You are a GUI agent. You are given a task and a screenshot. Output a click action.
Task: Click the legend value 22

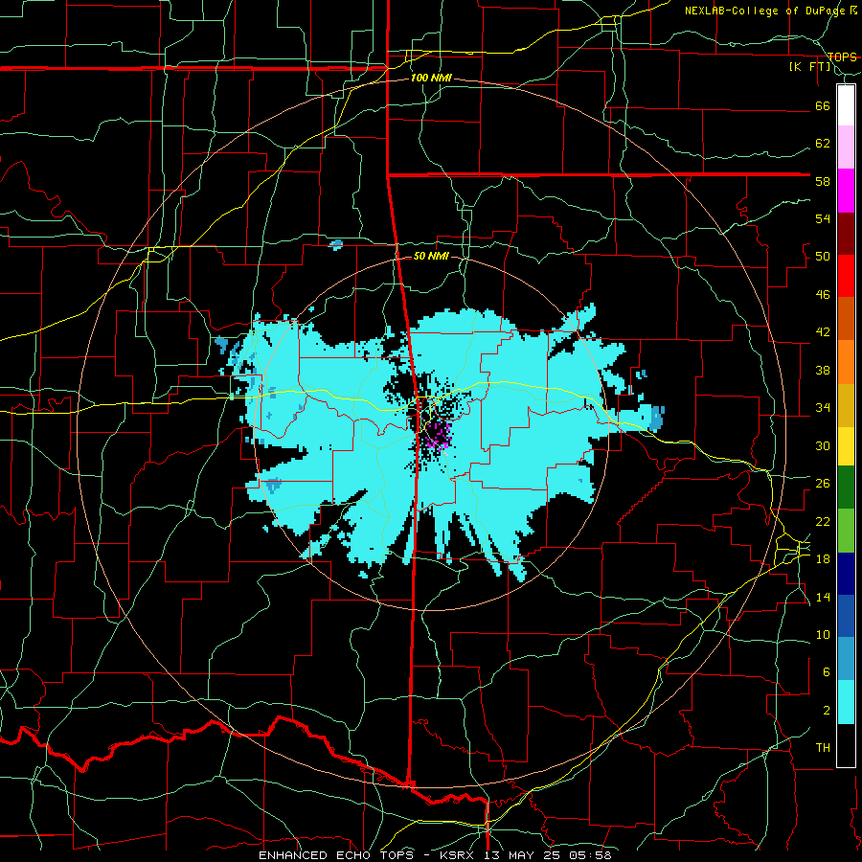pyautogui.click(x=823, y=521)
